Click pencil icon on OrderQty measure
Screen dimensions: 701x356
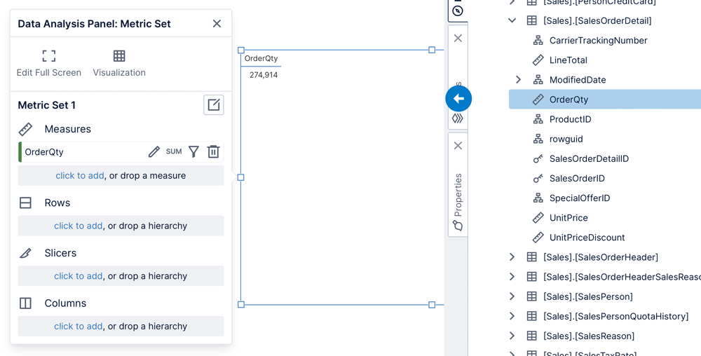click(x=154, y=152)
